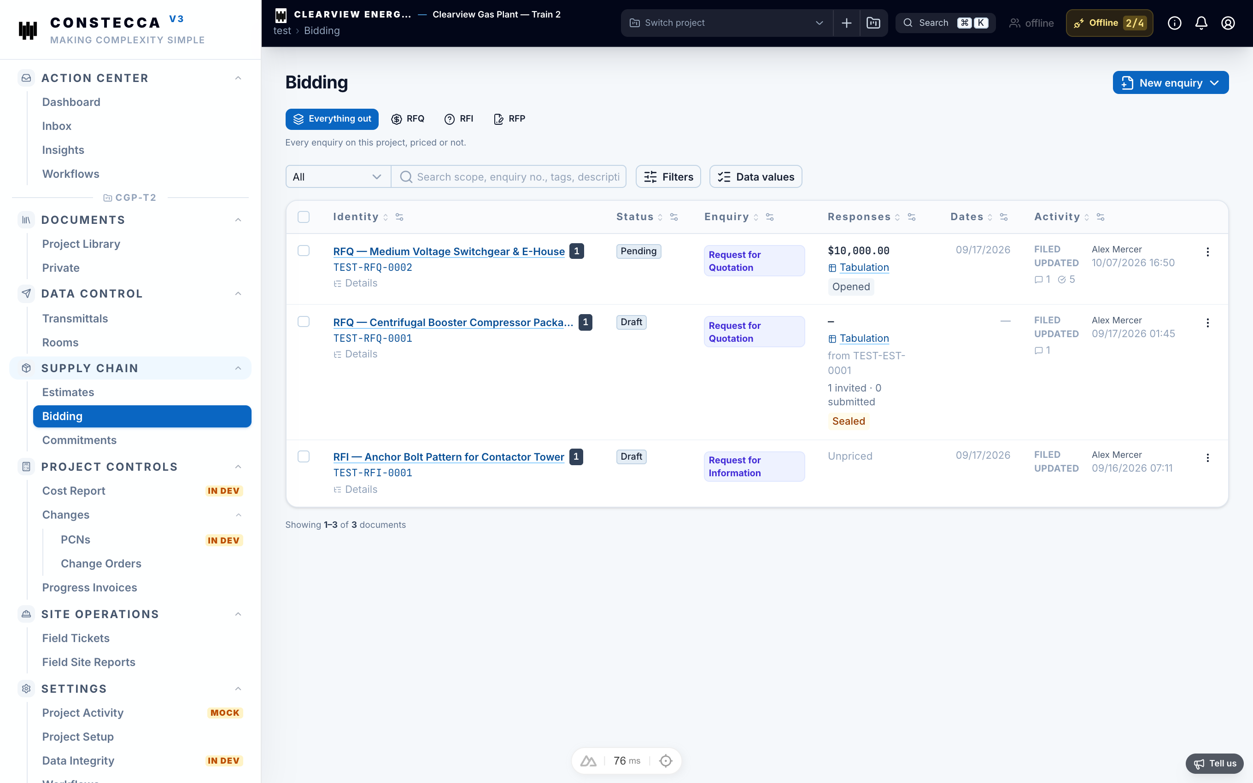The image size is (1253, 783).
Task: Open the info circle icon
Action: point(1174,23)
